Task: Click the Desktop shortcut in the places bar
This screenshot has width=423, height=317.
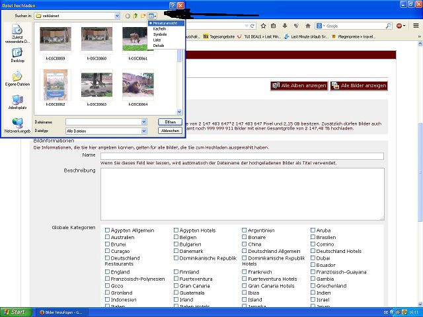Action: tap(17, 54)
